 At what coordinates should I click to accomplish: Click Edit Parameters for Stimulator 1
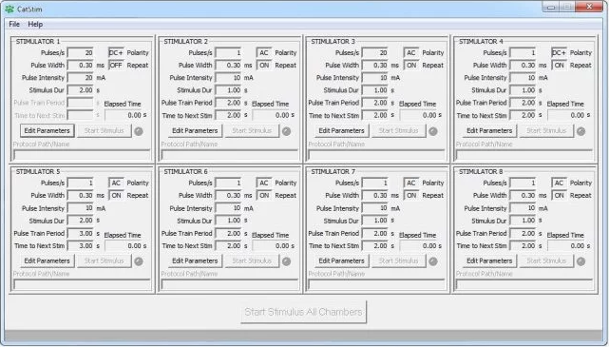click(x=47, y=130)
